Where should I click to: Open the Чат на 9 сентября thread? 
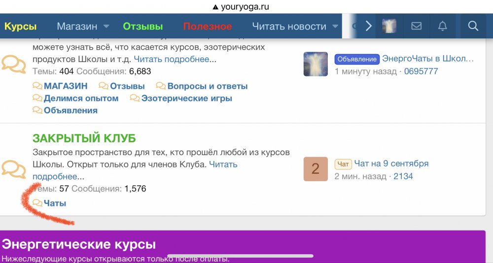[391, 164]
